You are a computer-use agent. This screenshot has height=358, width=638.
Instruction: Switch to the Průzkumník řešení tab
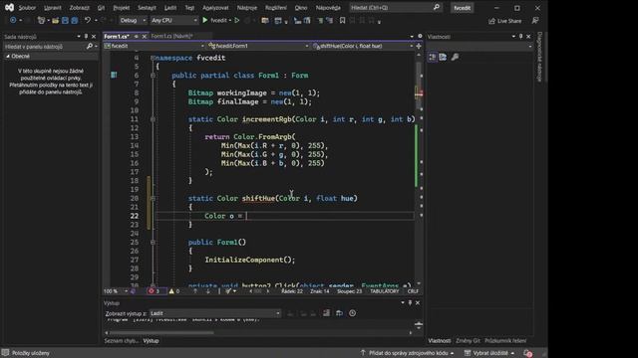pyautogui.click(x=505, y=341)
